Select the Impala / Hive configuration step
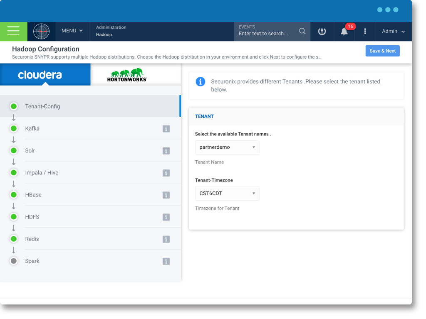Image resolution: width=426 pixels, height=319 pixels. [42, 173]
